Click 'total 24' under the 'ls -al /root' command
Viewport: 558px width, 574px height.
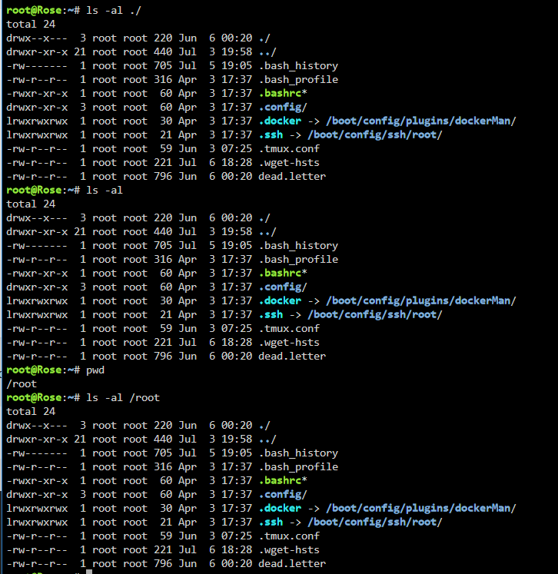click(31, 412)
